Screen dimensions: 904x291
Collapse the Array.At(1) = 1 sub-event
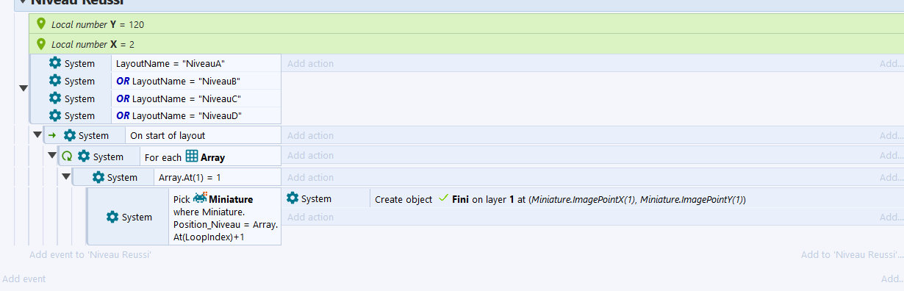tap(66, 176)
